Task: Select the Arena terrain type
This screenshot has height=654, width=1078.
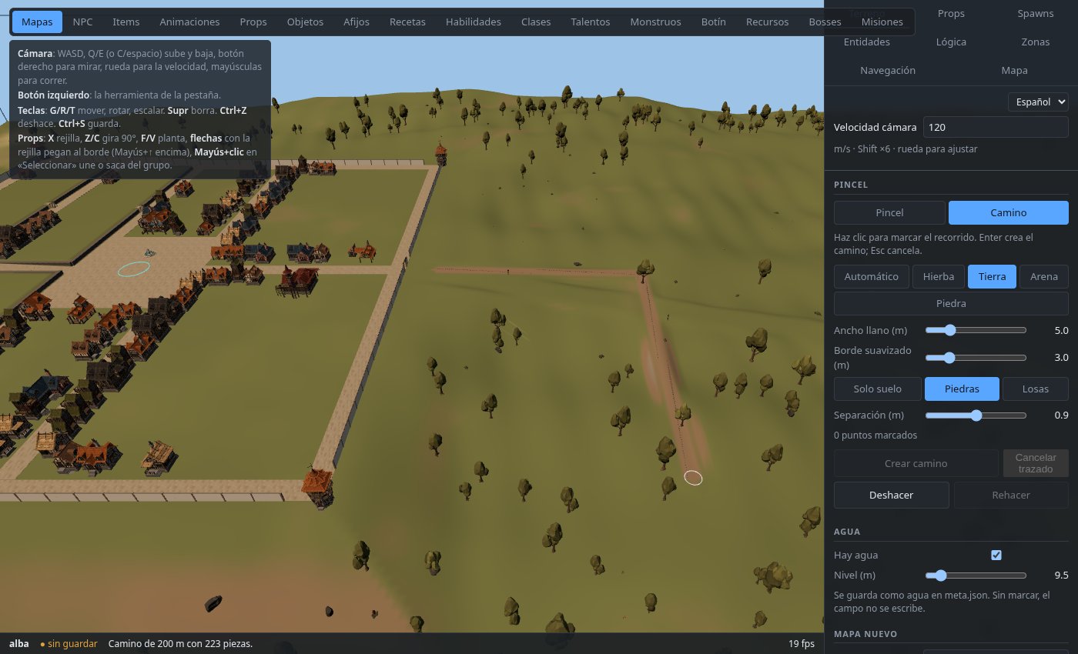Action: [1044, 276]
